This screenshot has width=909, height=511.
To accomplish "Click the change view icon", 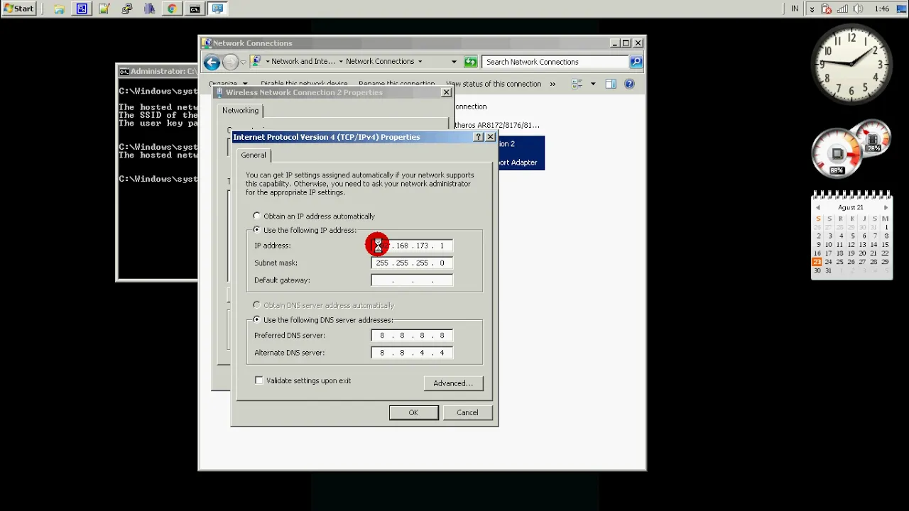I will click(577, 84).
